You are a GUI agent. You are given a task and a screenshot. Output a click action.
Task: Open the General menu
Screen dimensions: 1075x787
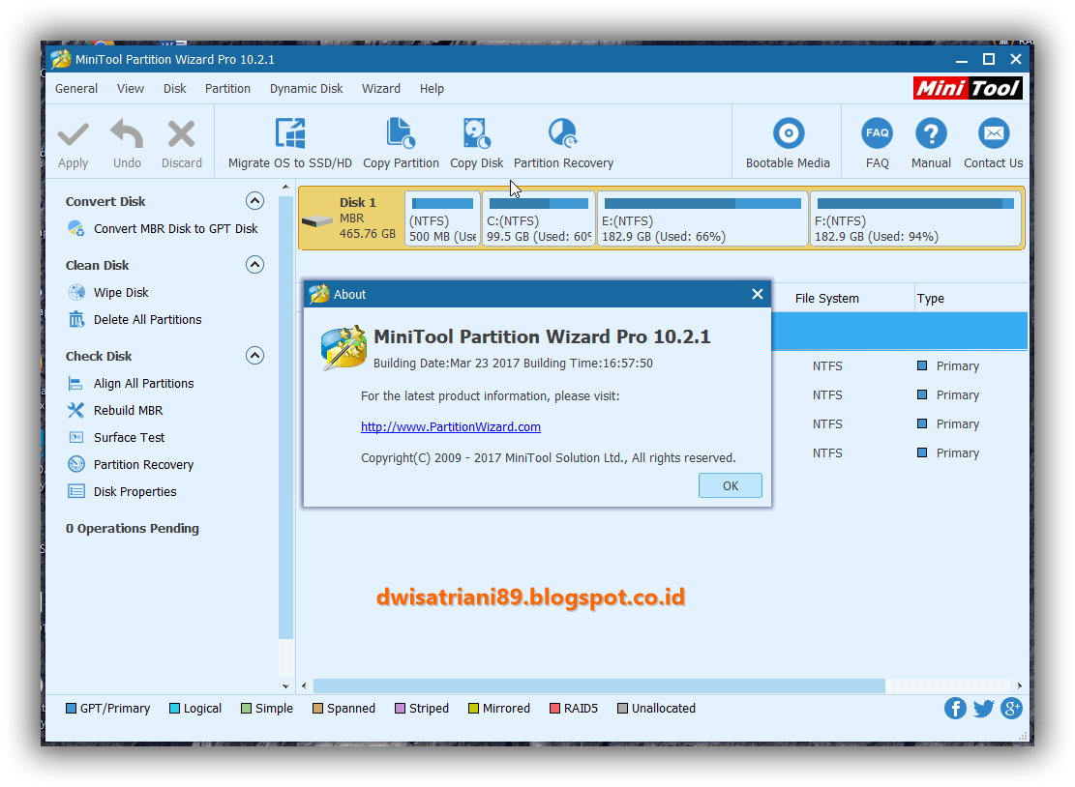tap(76, 88)
